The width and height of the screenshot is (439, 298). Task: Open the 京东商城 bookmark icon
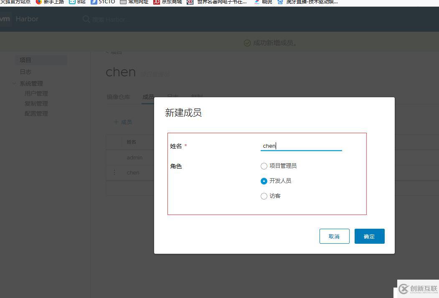tap(157, 2)
